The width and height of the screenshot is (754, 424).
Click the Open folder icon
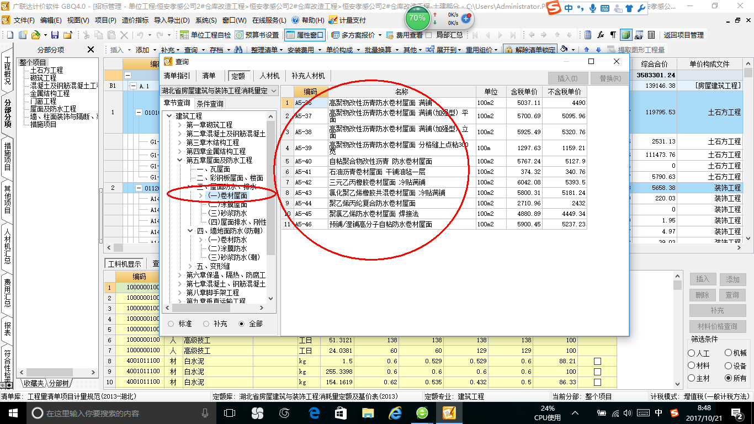pos(35,35)
